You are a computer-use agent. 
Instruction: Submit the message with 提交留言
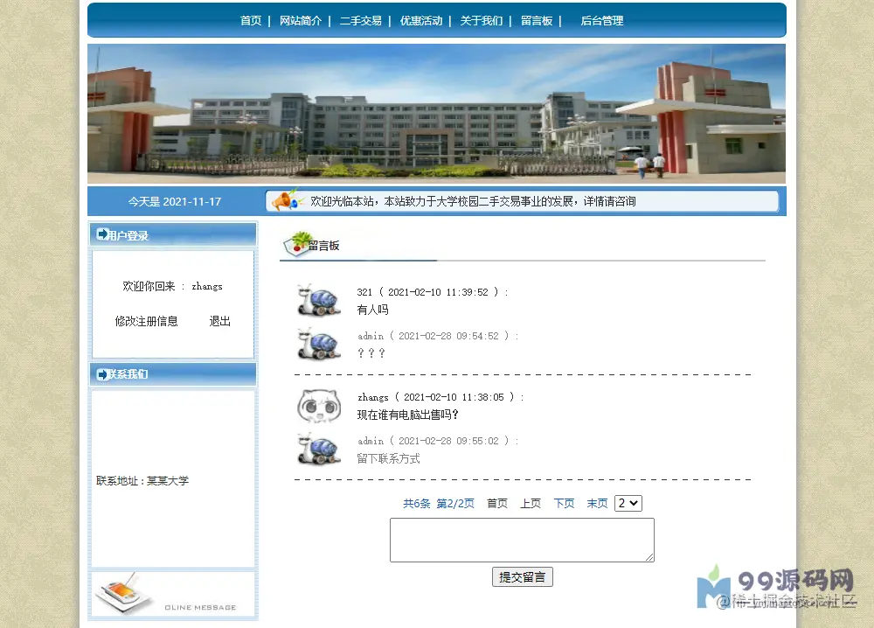coord(523,577)
